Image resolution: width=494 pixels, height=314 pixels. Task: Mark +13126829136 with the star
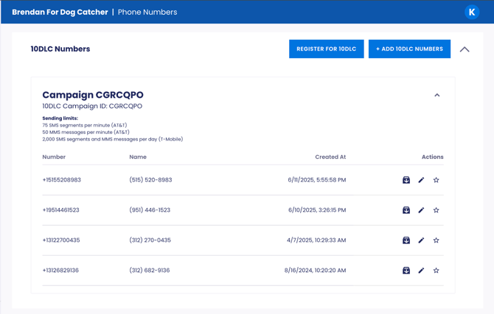pos(436,271)
